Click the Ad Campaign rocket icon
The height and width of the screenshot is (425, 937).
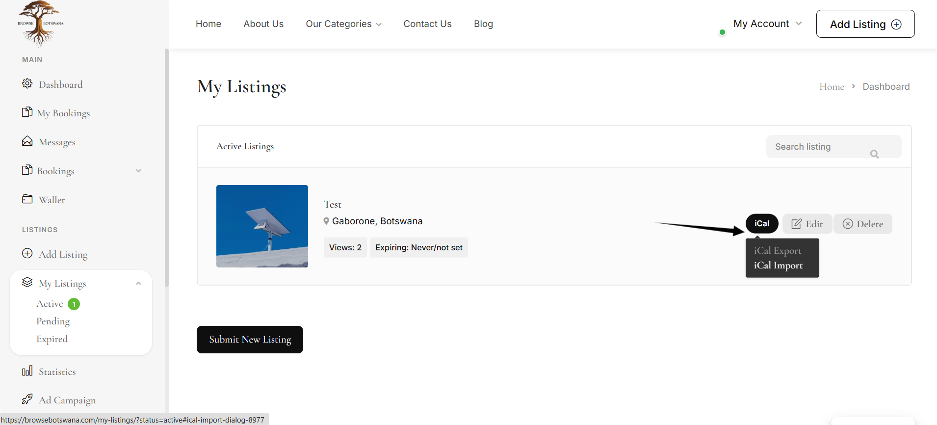click(x=27, y=399)
